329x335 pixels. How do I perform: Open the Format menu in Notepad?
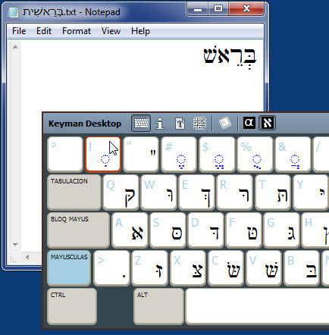point(77,31)
